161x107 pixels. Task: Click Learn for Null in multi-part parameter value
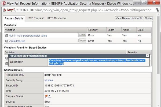click(x=82, y=35)
